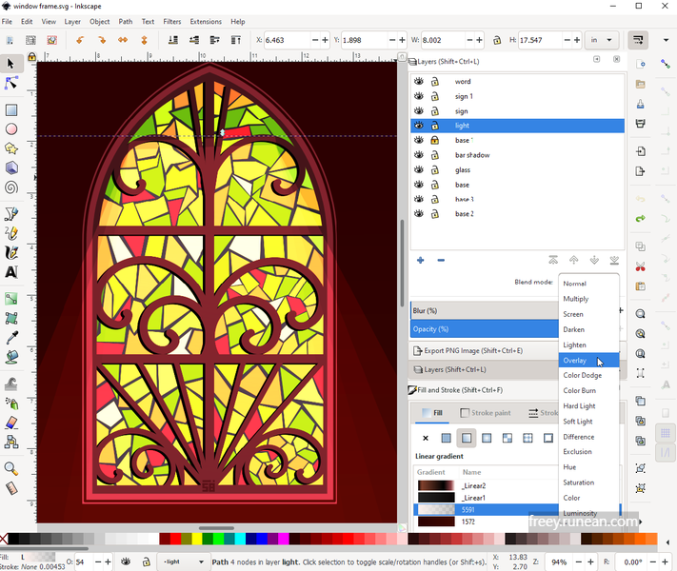677x571 pixels.
Task: Click the add layer plus icon
Action: point(421,260)
